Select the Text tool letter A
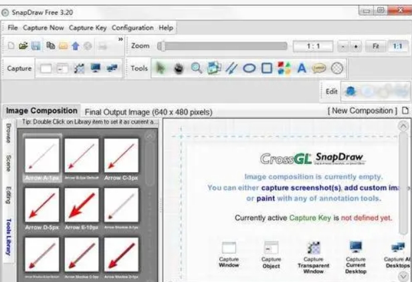 (x=302, y=69)
